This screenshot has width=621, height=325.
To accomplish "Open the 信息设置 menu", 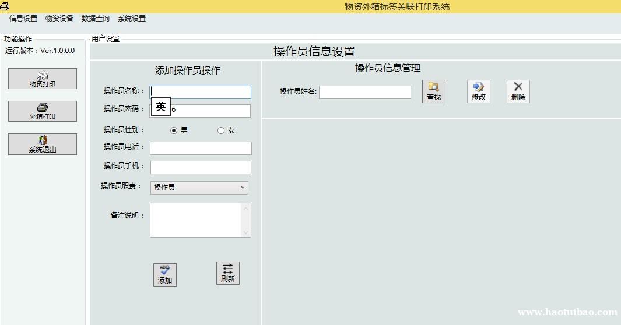I will pyautogui.click(x=23, y=19).
